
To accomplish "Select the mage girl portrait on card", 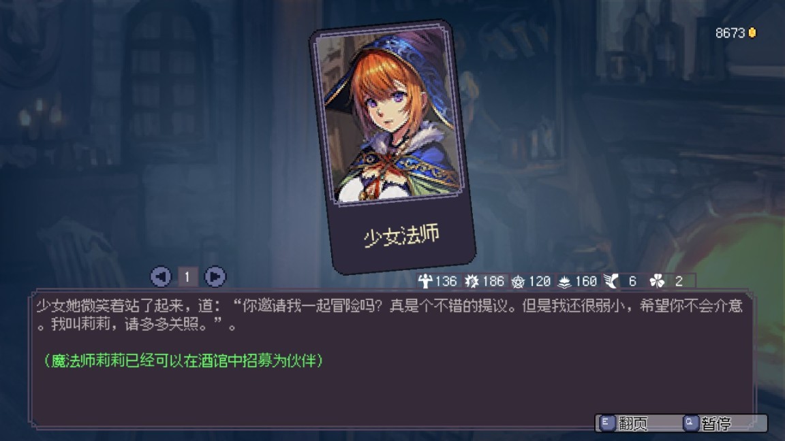I will coord(390,116).
